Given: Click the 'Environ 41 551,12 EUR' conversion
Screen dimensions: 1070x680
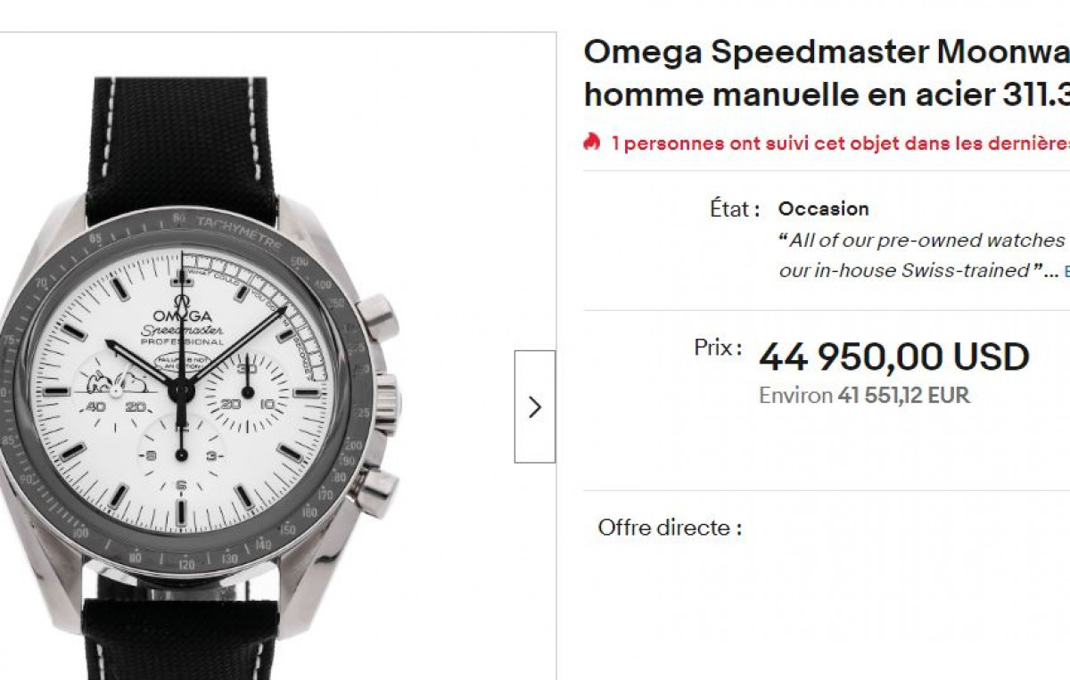Looking at the screenshot, I should (x=863, y=396).
